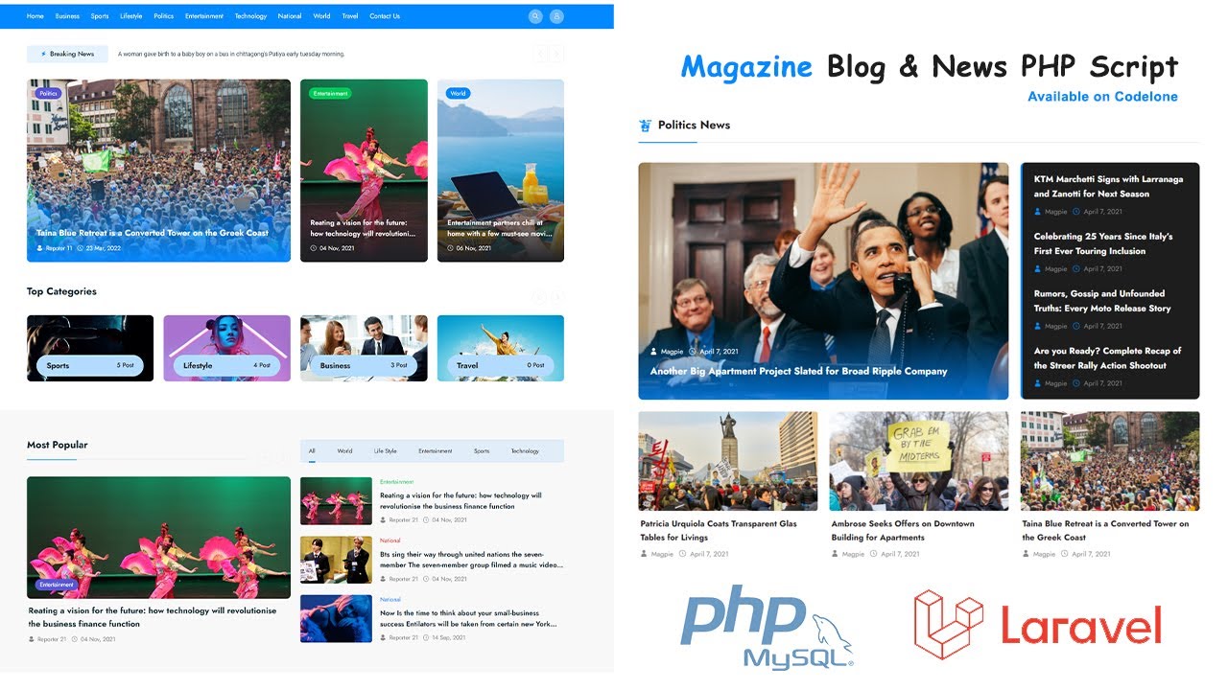
Task: Open Travel in the navigation bar
Action: coord(350,16)
